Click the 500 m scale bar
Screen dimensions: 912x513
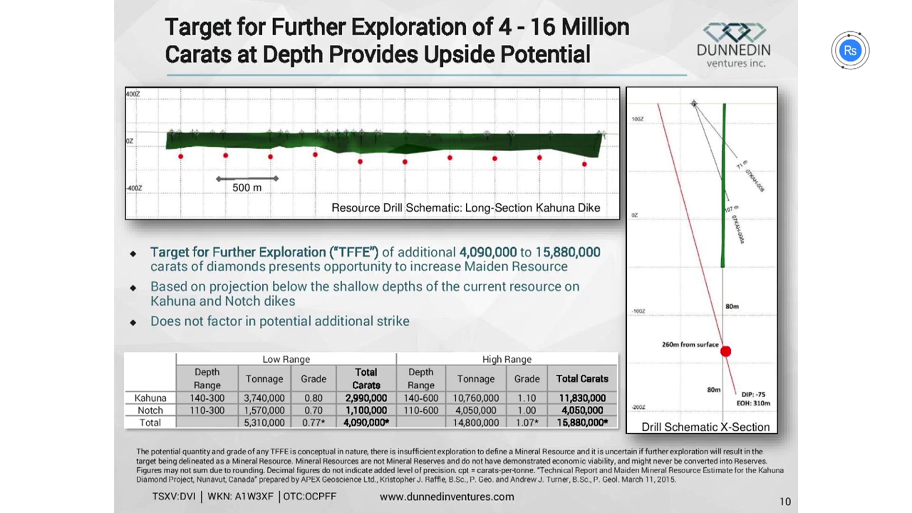247,179
